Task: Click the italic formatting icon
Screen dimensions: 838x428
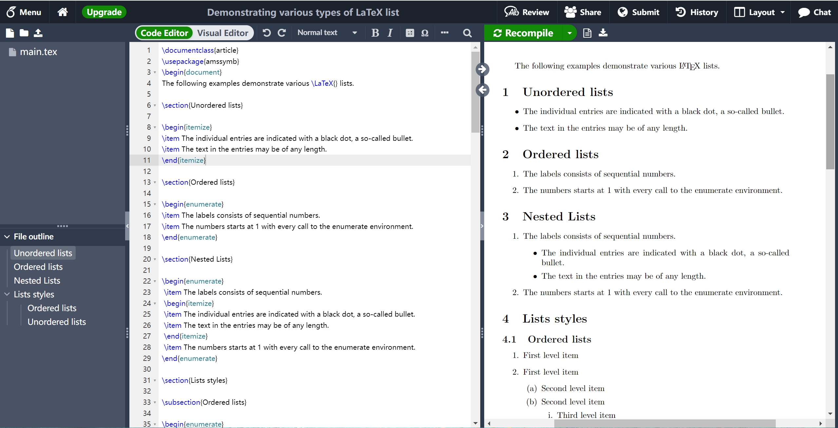Action: [x=389, y=33]
